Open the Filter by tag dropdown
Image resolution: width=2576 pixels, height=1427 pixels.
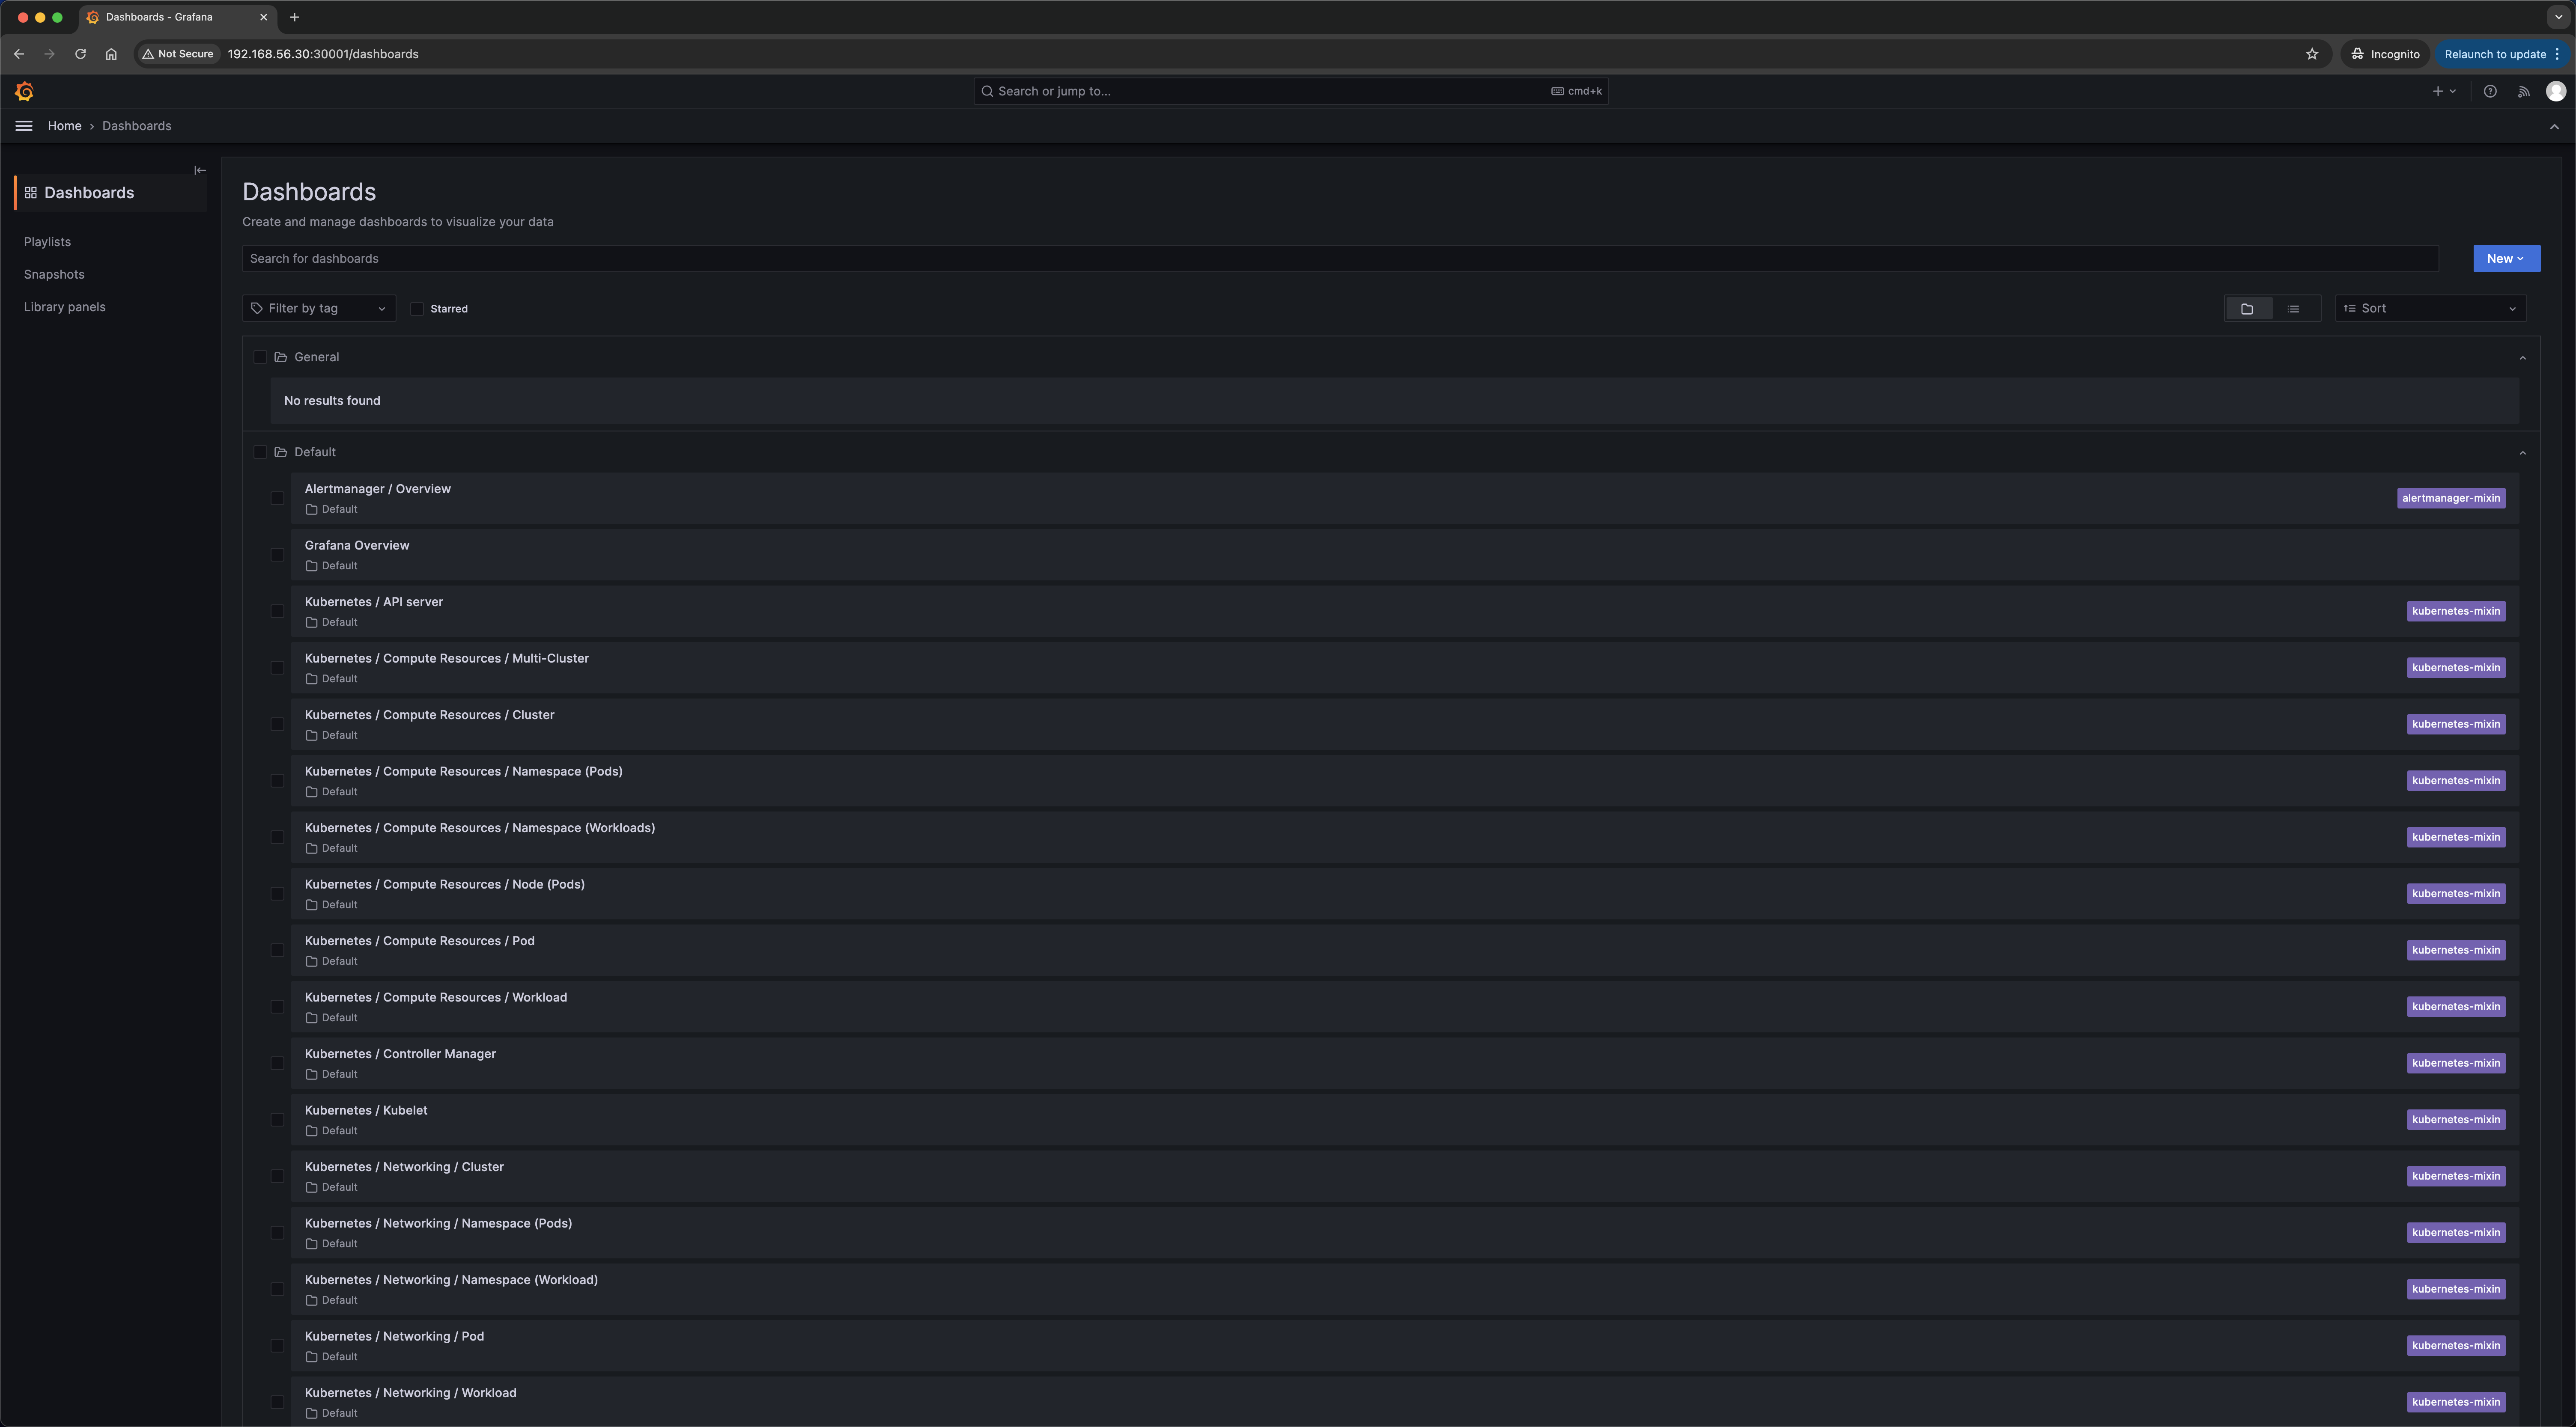pyautogui.click(x=318, y=309)
